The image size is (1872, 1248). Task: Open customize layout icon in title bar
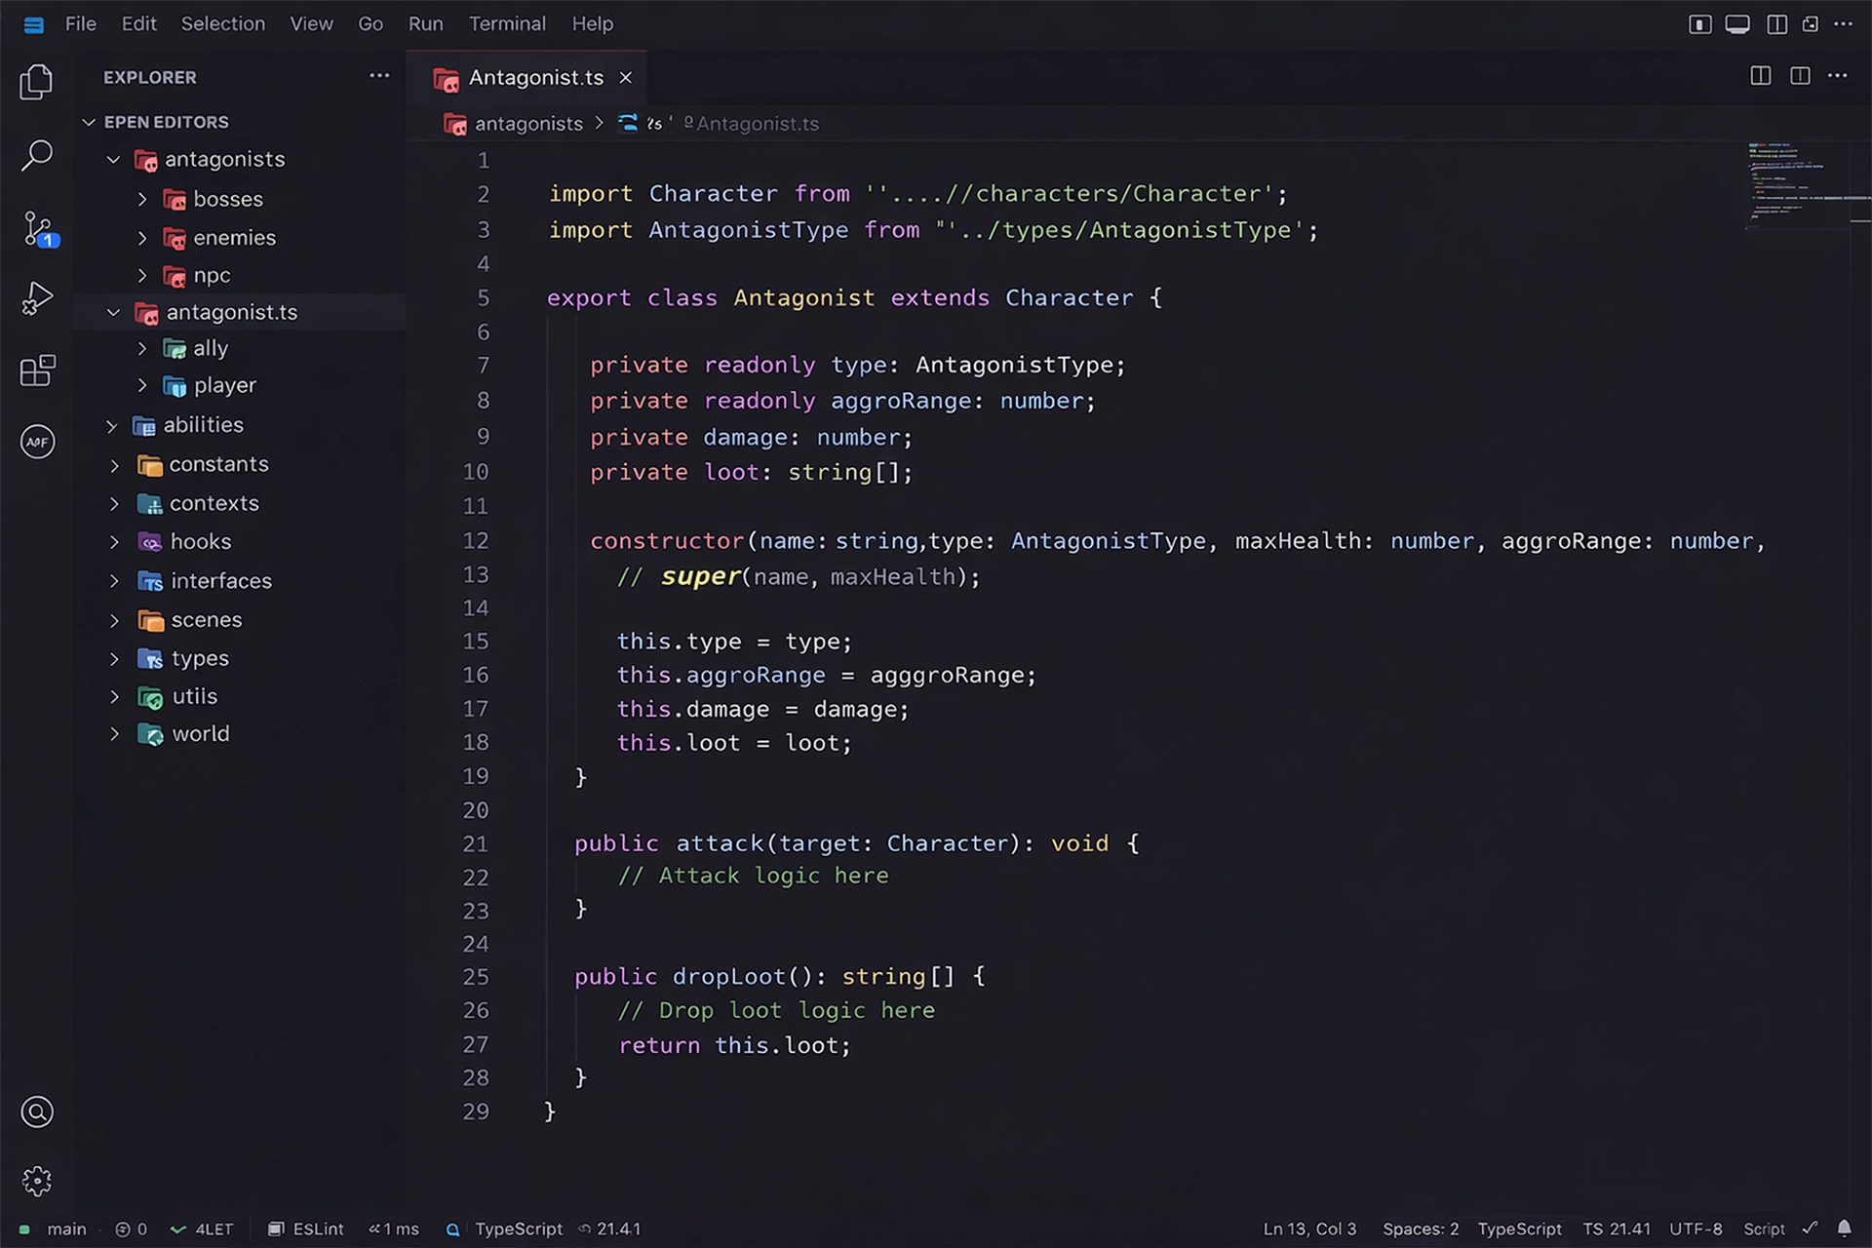tap(1811, 24)
